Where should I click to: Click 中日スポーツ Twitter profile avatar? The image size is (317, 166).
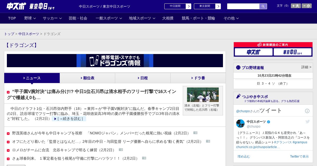240,124
